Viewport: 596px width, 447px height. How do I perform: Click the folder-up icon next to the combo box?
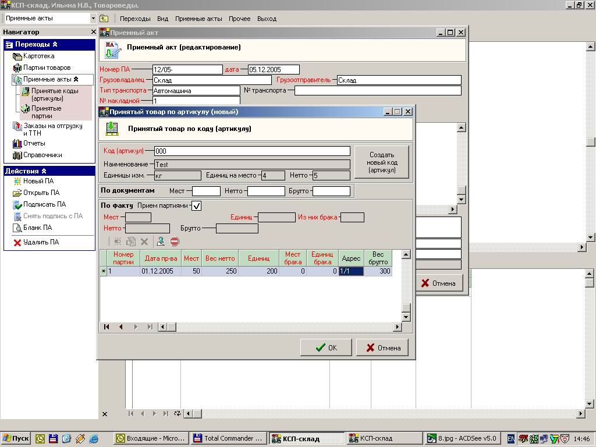(x=104, y=18)
